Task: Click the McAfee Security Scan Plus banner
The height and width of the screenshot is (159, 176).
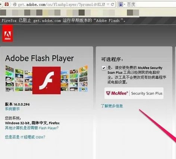Action: tap(134, 93)
